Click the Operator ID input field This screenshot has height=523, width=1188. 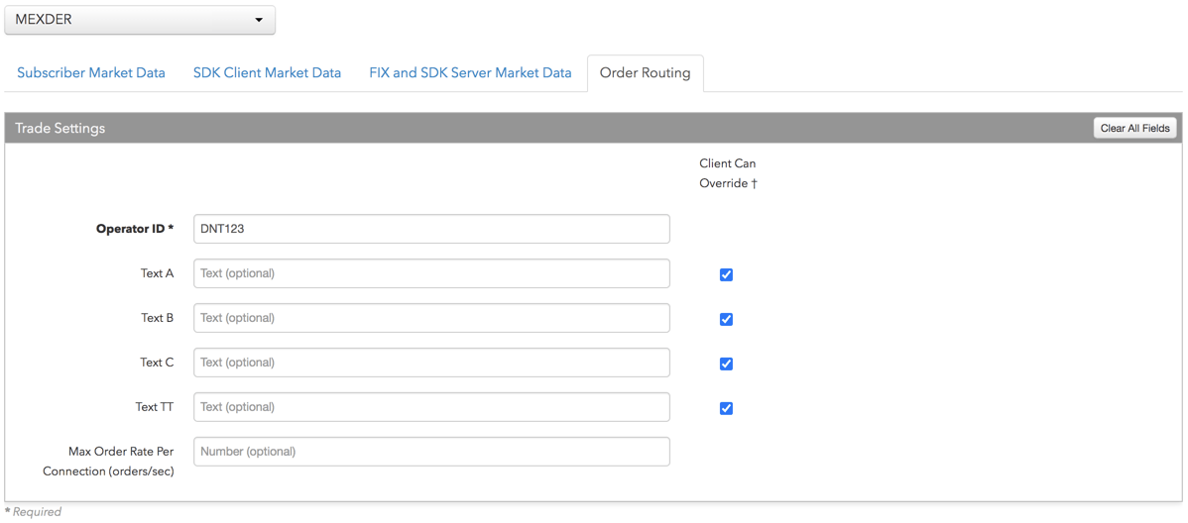pyautogui.click(x=431, y=229)
